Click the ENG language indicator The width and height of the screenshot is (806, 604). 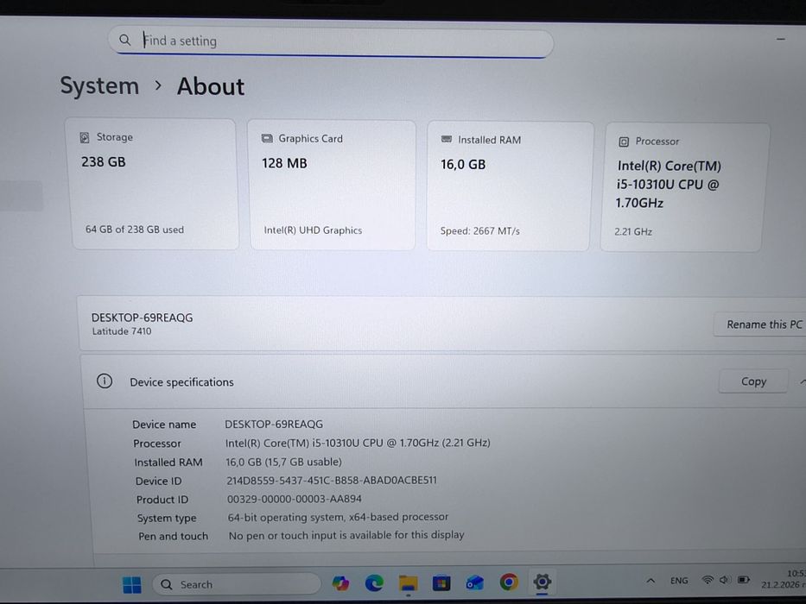click(x=679, y=581)
